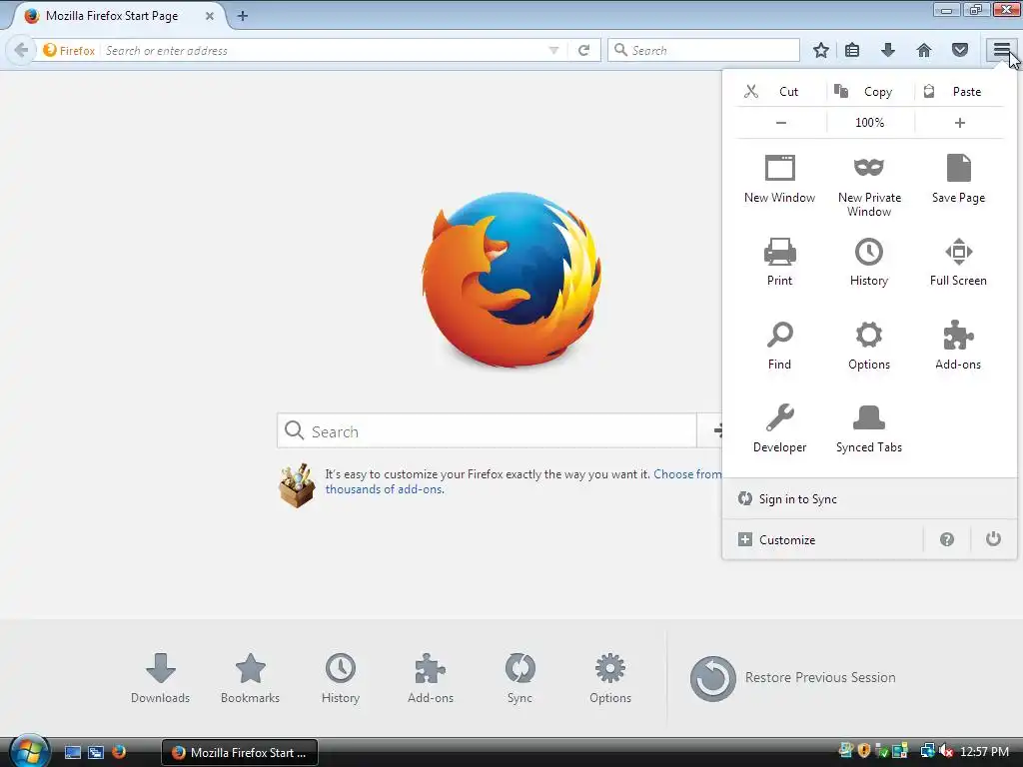Click the Pocket icon in toolbar

pos(960,50)
